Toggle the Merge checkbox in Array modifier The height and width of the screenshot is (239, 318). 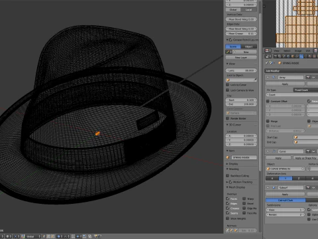(268, 121)
